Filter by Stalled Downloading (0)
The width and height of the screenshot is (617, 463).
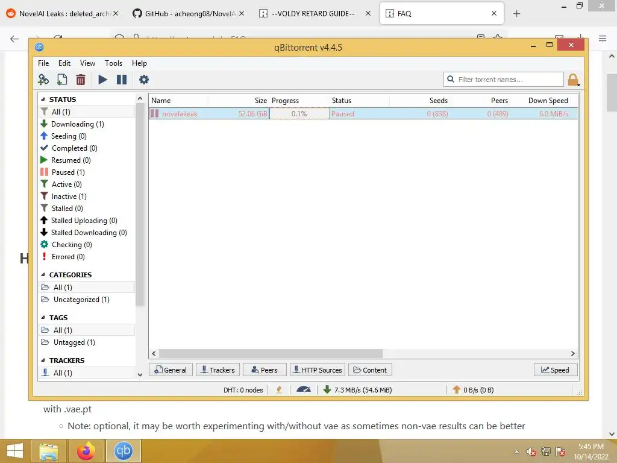tap(87, 233)
